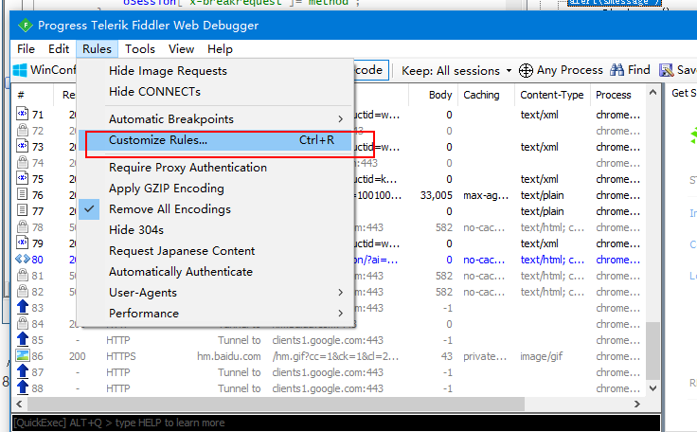Viewport: 697px width, 432px height.
Task: Select the lock icon of session 84
Action: 22,323
